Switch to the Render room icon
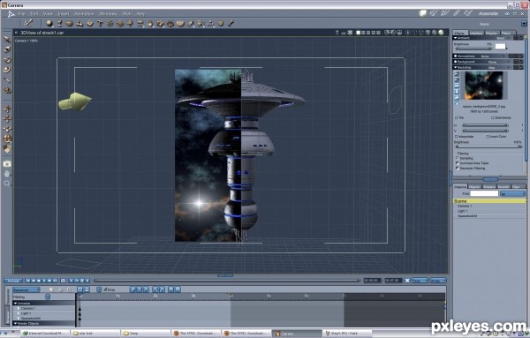Screen dimensions: 530x338 coord(468,13)
